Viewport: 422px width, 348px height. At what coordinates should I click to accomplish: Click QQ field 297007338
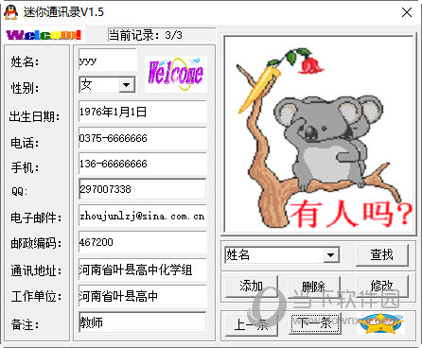143,189
